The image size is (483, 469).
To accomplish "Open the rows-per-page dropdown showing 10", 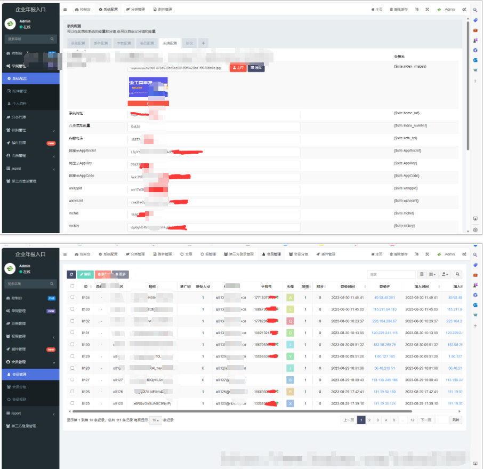I will point(155,420).
